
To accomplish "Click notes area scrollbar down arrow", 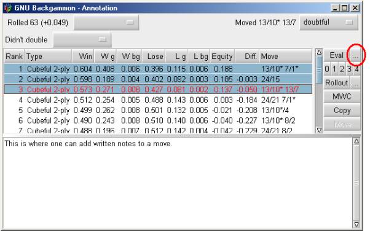I will point(356,224).
